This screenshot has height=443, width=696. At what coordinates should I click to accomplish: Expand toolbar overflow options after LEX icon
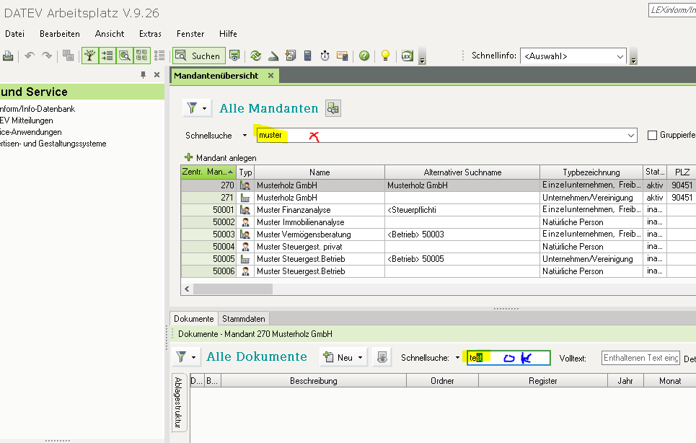(422, 57)
